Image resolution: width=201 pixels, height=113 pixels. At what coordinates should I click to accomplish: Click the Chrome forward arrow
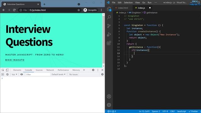[x=9, y=10]
